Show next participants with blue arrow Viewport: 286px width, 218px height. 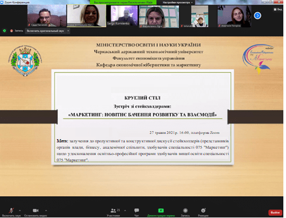pyautogui.click(x=257, y=16)
